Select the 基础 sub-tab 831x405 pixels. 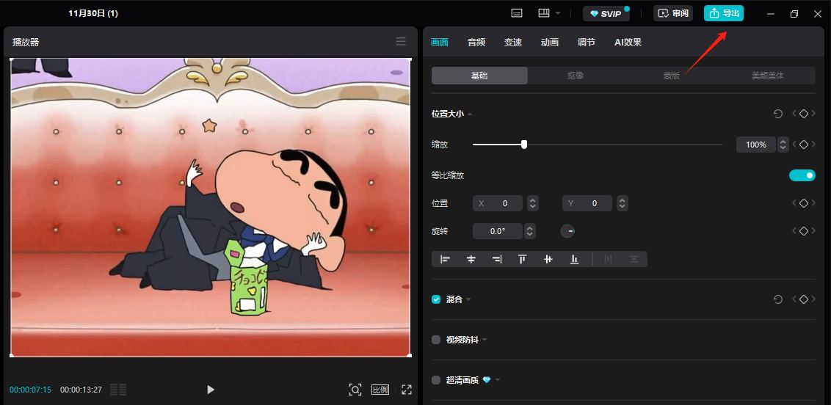479,76
